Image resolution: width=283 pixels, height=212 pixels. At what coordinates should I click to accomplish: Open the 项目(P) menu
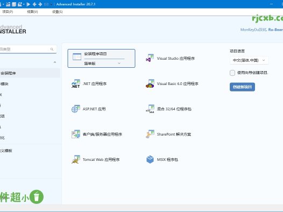8,12
